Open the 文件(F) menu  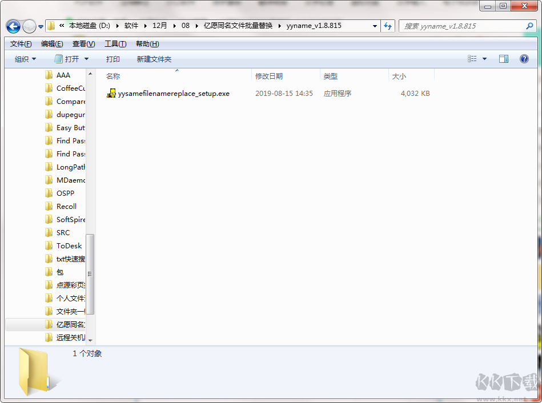point(21,44)
